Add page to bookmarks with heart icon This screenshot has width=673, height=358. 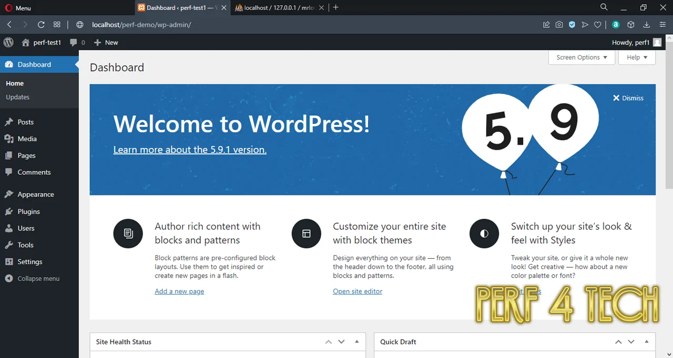(598, 25)
